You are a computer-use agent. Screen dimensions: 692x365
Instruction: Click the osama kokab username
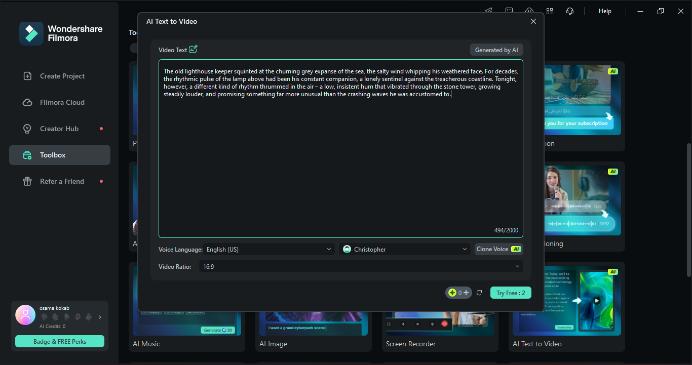pyautogui.click(x=54, y=308)
